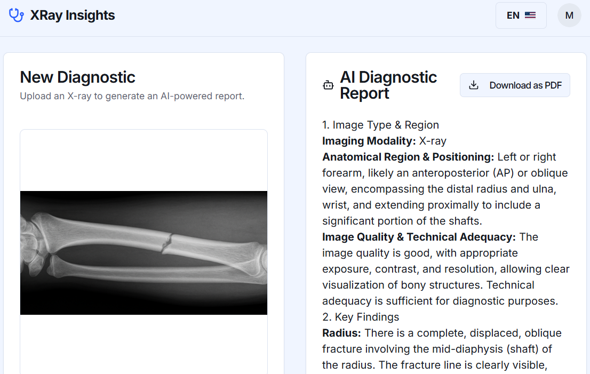Click the Key Findings section text
Viewport: 590px width, 374px height.
[x=360, y=316]
